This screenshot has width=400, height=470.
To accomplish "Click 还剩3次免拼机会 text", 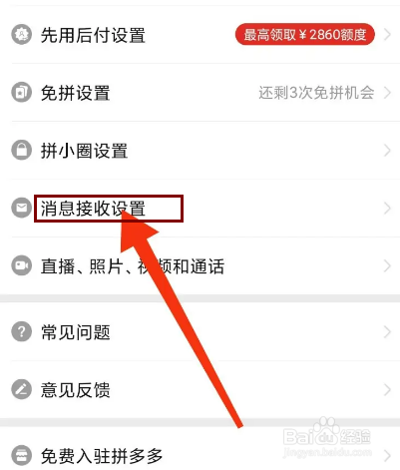I will pos(316,93).
